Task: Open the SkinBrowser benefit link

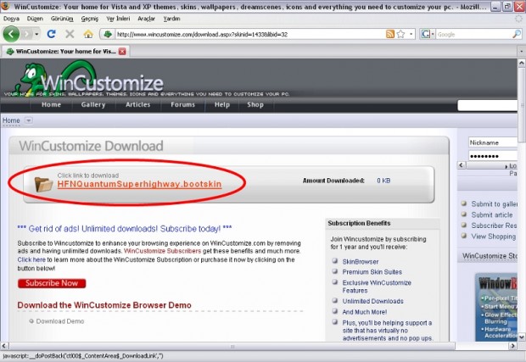Action: (361, 262)
